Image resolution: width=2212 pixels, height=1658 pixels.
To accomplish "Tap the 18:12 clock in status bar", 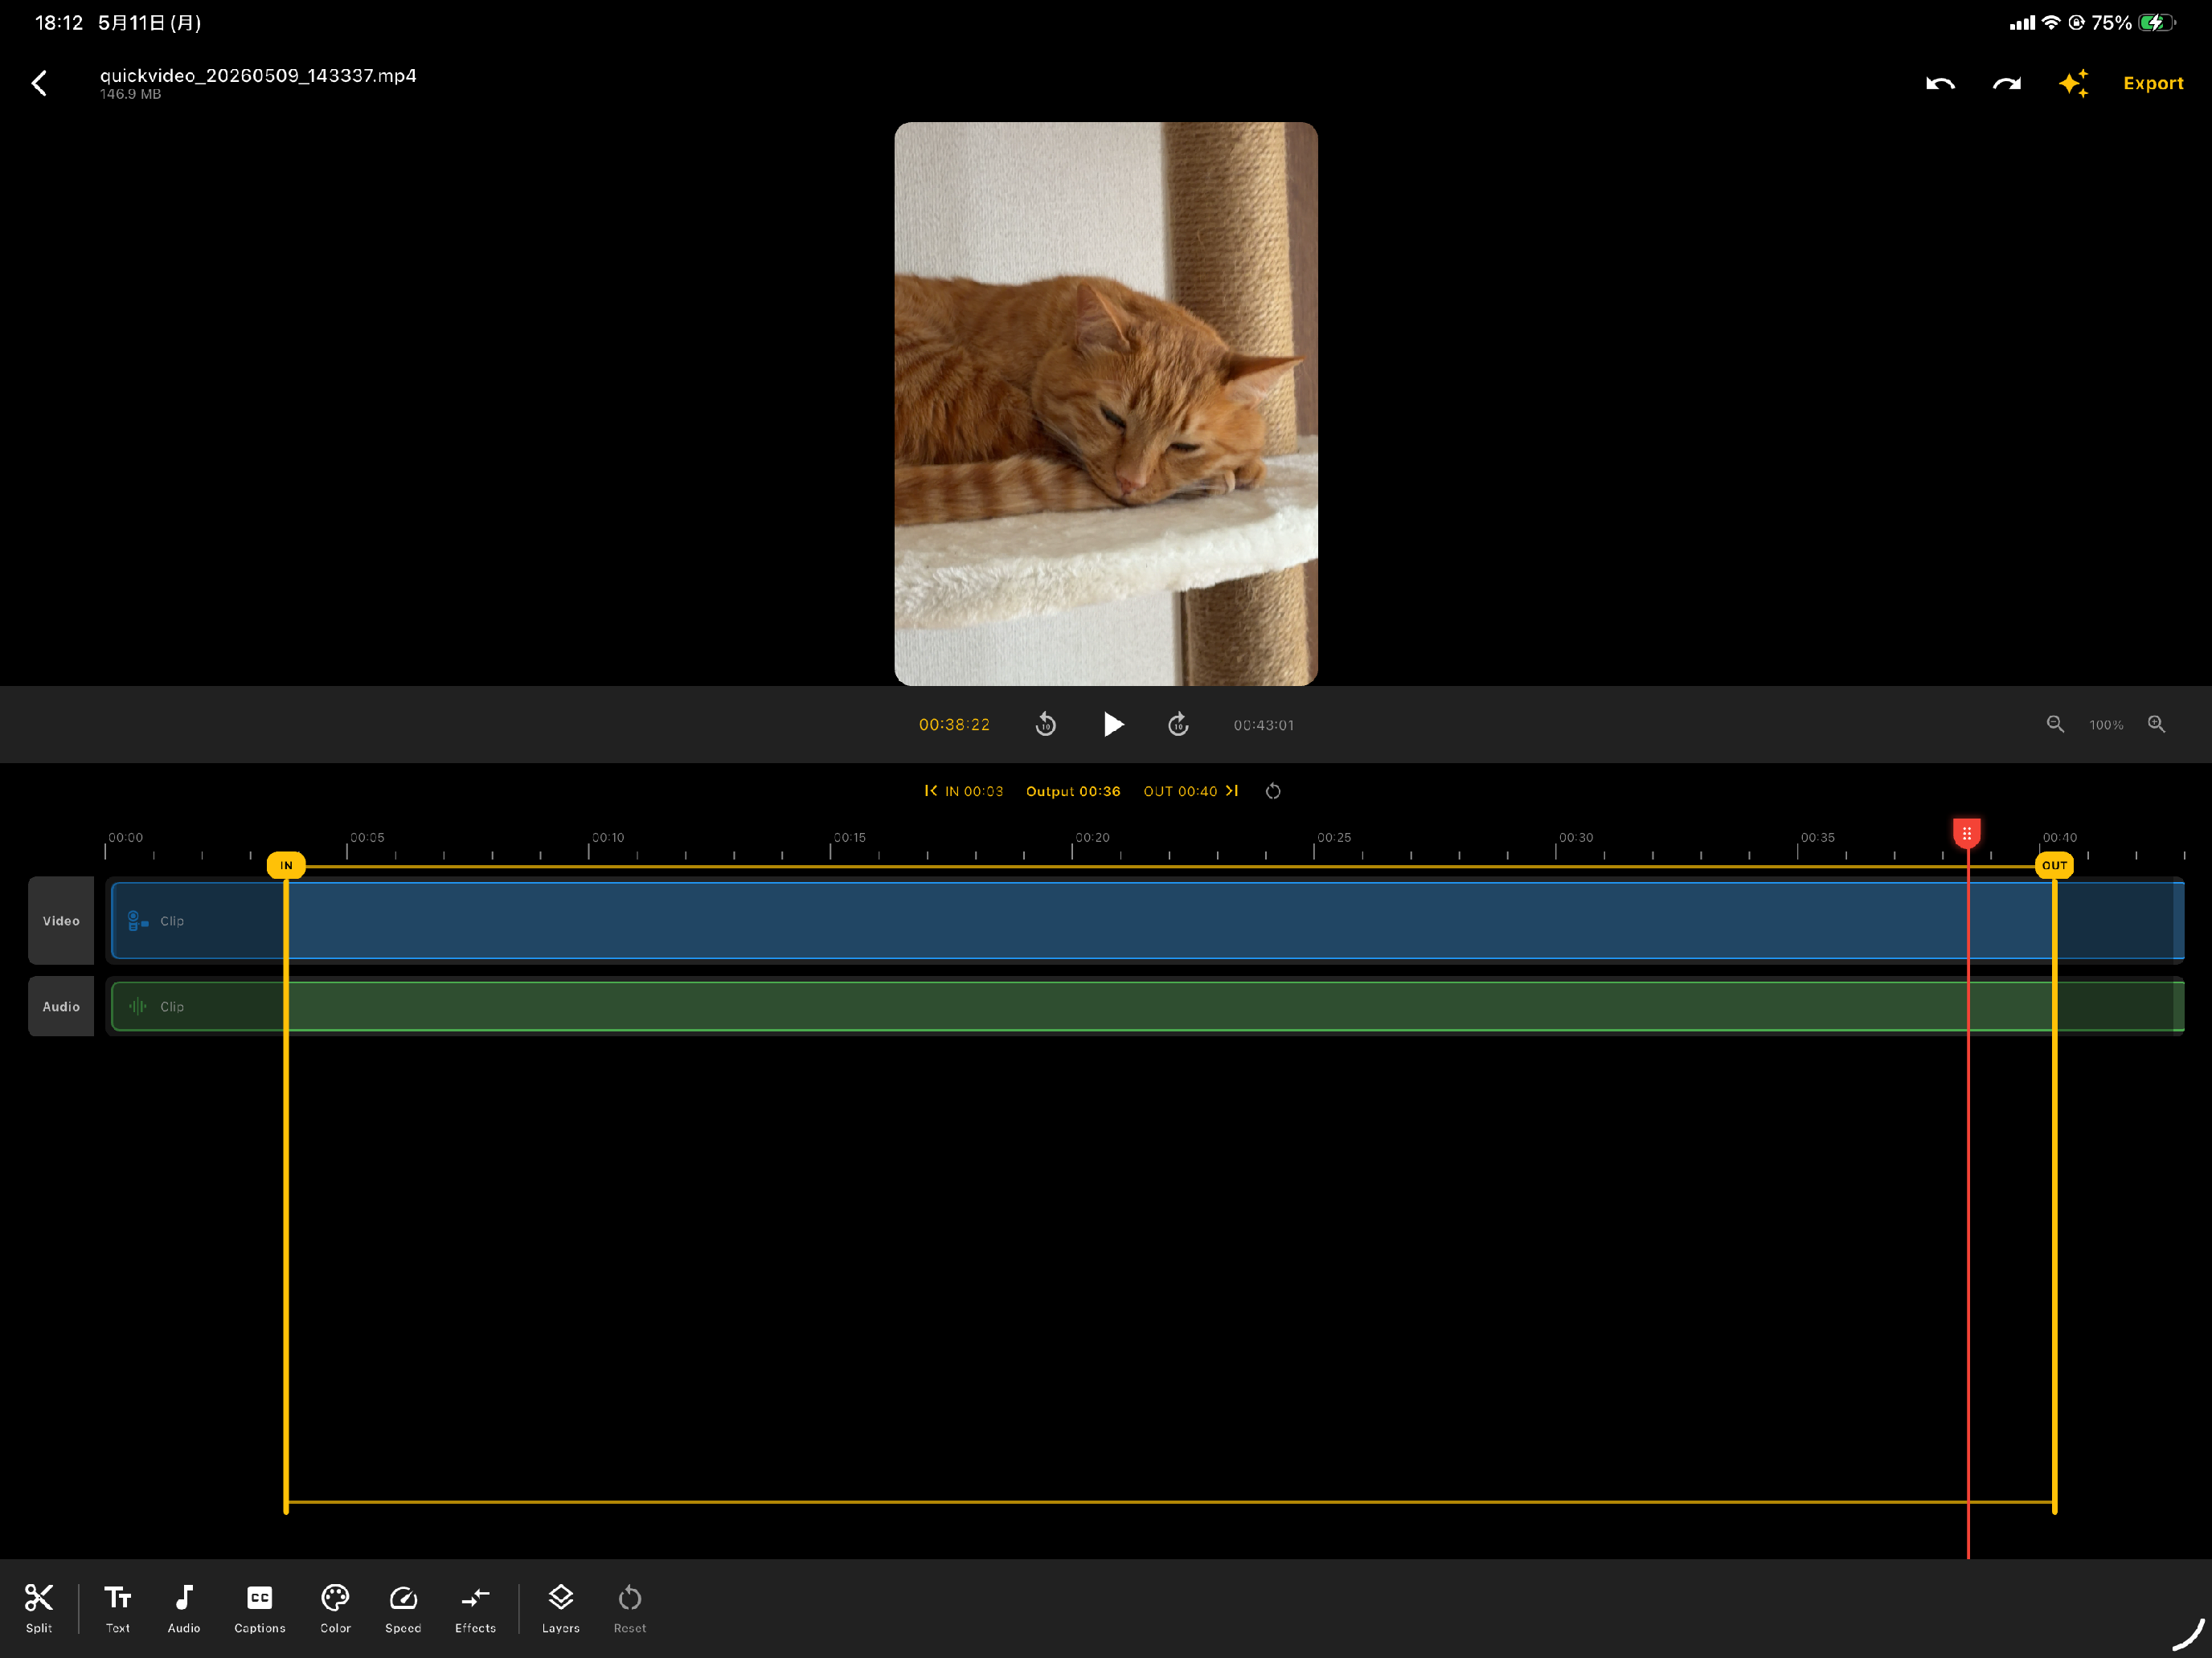I will click(x=59, y=22).
